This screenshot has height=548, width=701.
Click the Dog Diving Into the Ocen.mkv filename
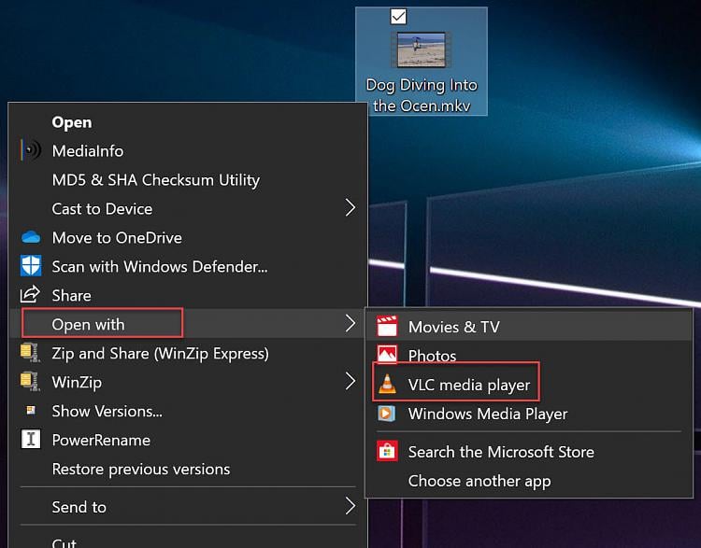(x=422, y=95)
